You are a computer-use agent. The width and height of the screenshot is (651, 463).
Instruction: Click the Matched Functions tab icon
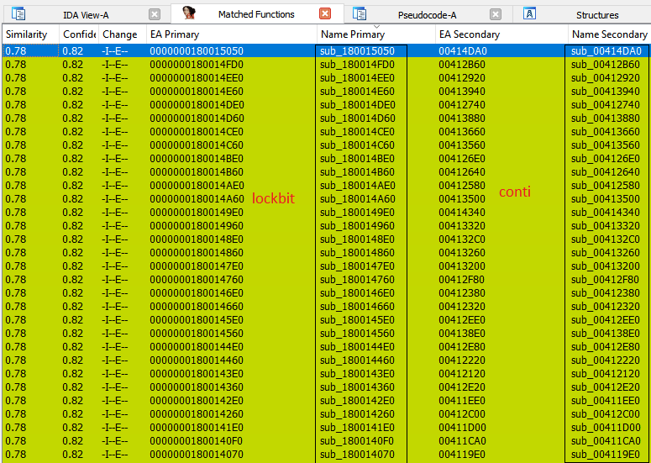pyautogui.click(x=189, y=13)
